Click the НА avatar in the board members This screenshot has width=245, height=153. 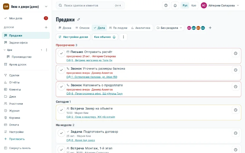tap(203, 28)
